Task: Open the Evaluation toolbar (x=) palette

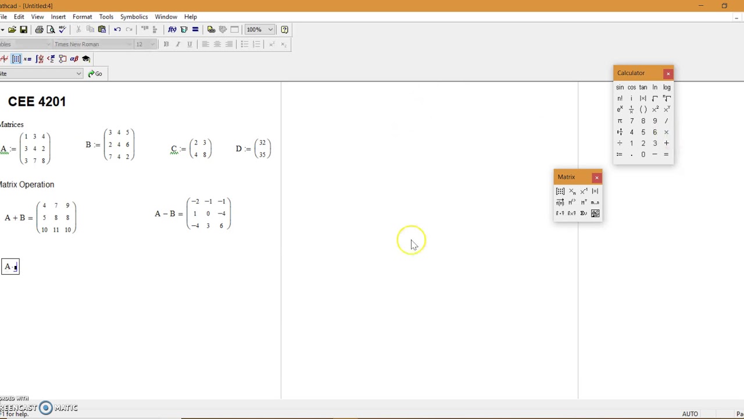Action: [x=28, y=59]
